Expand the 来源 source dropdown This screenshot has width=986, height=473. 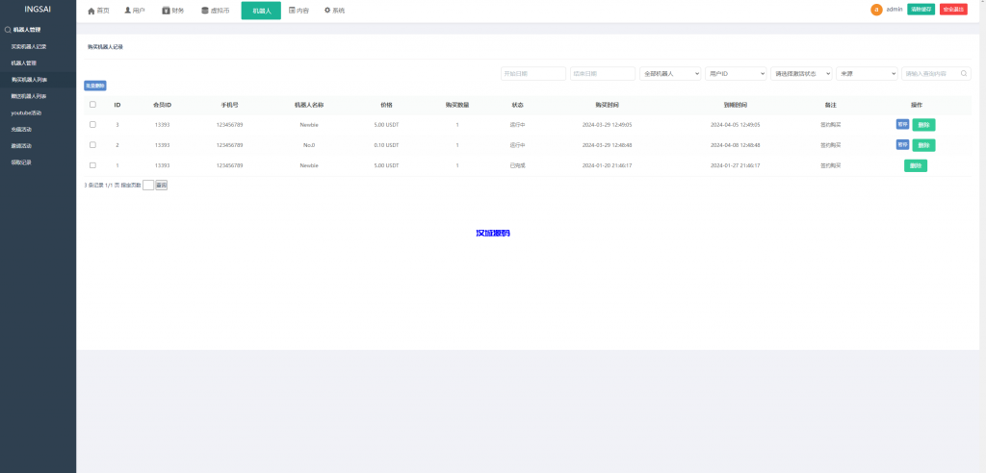point(867,73)
